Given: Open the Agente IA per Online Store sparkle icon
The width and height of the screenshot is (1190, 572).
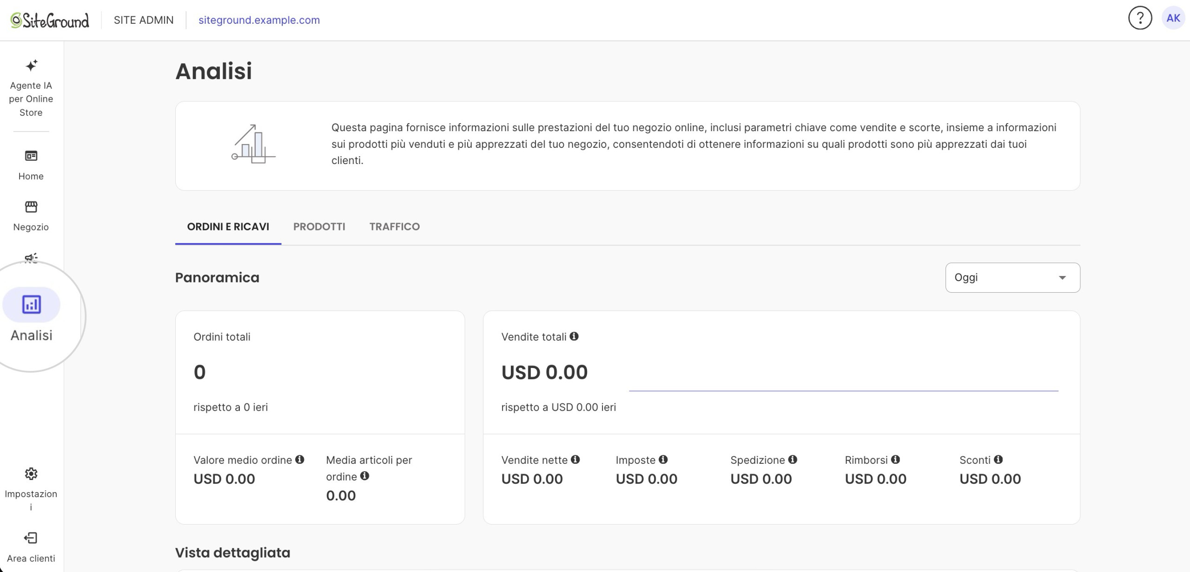Looking at the screenshot, I should click(31, 66).
